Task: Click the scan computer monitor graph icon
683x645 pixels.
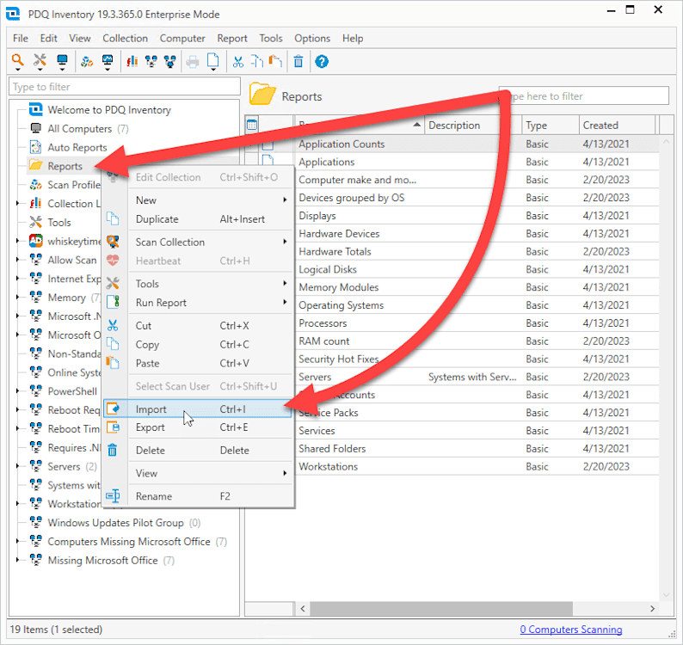Action: pos(108,59)
